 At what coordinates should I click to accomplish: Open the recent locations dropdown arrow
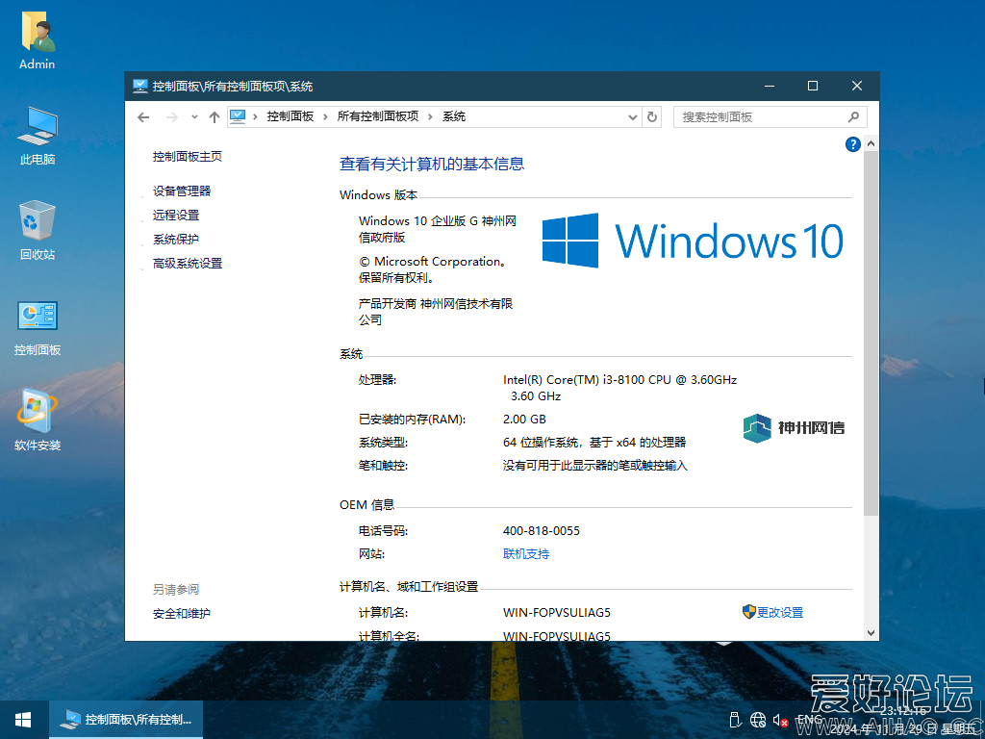pyautogui.click(x=194, y=116)
